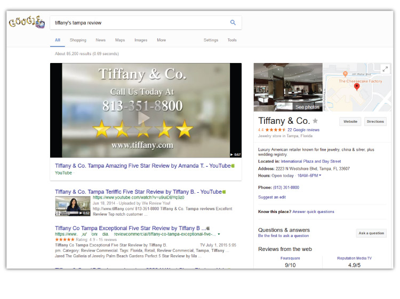Play the Tiffany & Co. featured video
Image resolution: width=400 pixels, height=299 pixels.
143,118
